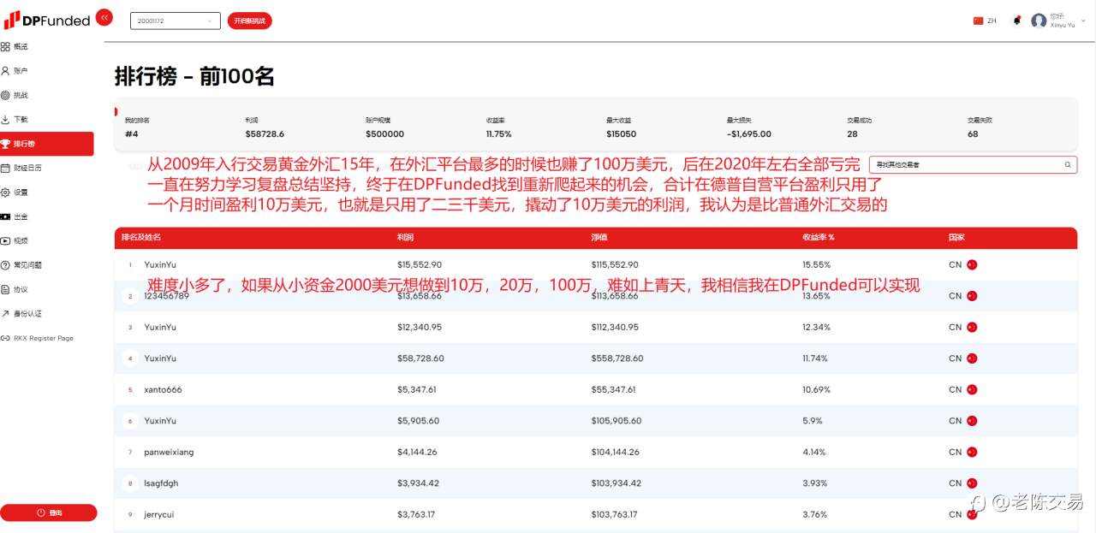Click the DPFunded logo
The image size is (1096, 533).
point(47,20)
